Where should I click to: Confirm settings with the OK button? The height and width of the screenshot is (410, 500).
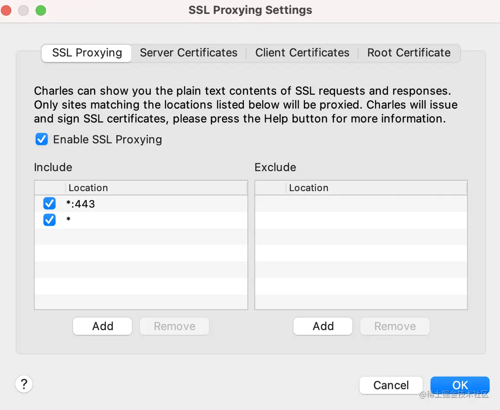[x=460, y=385]
